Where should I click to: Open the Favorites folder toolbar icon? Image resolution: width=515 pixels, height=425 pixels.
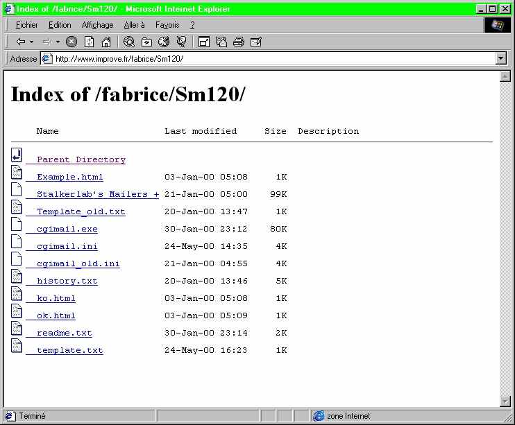click(x=146, y=42)
